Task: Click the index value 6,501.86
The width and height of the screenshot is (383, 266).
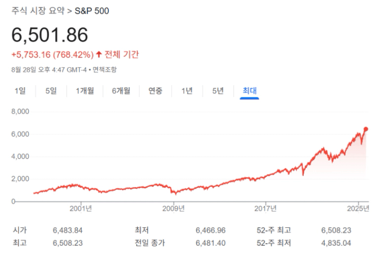Action: (x=50, y=35)
